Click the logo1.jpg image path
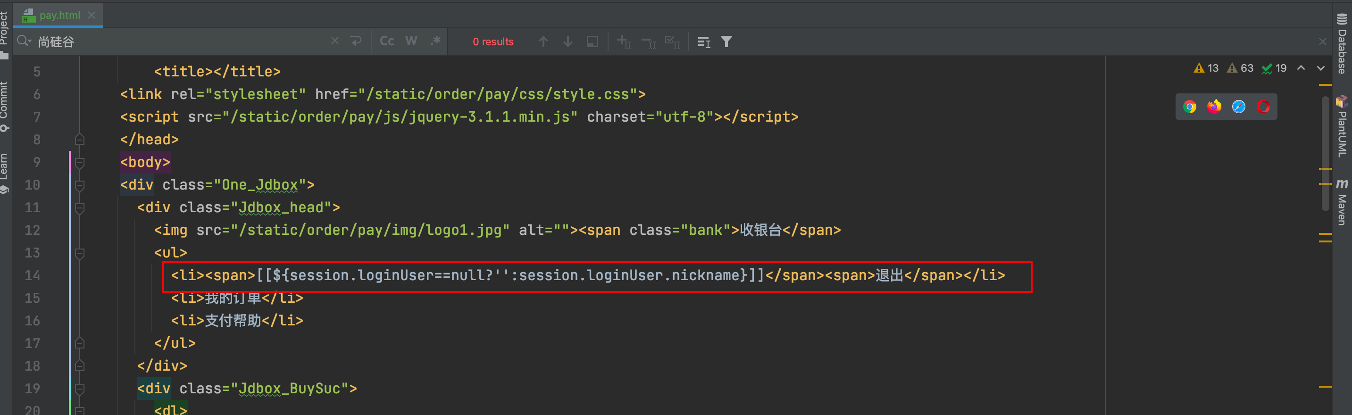Viewport: 1352px width, 415px height. tap(374, 230)
